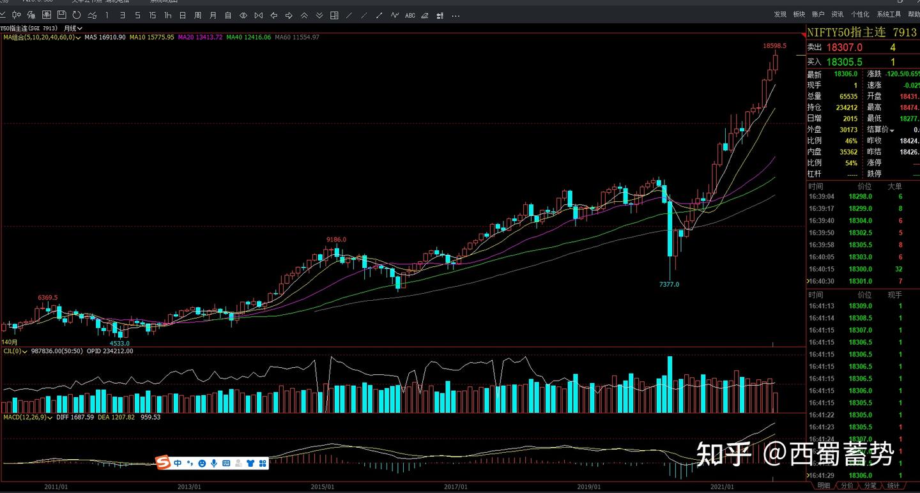Select the zigzag wave line tool

(x=395, y=15)
